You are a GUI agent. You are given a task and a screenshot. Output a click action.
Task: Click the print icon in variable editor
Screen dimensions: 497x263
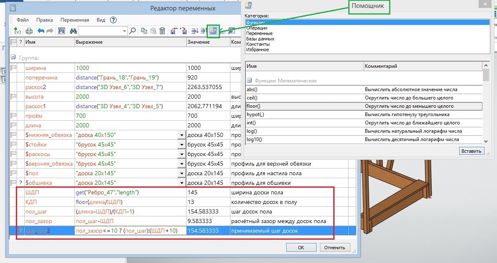pyautogui.click(x=29, y=31)
